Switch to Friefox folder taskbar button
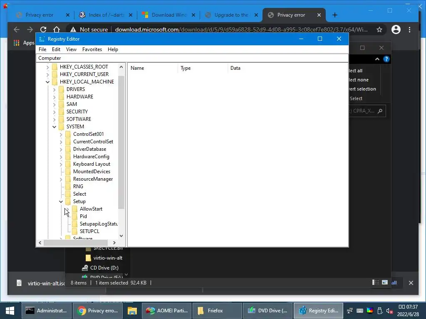 [x=217, y=311]
